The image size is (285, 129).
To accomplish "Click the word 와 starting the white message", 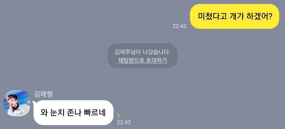I will point(44,113).
